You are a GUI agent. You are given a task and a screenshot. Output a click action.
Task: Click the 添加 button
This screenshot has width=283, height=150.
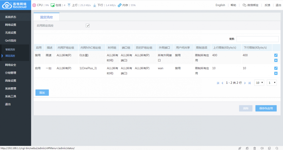coord(42,93)
